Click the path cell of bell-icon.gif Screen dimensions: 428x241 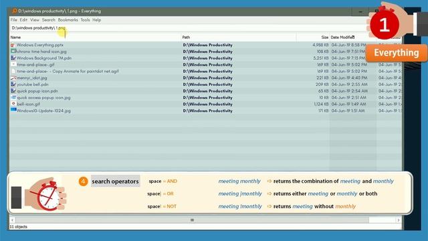(x=208, y=104)
